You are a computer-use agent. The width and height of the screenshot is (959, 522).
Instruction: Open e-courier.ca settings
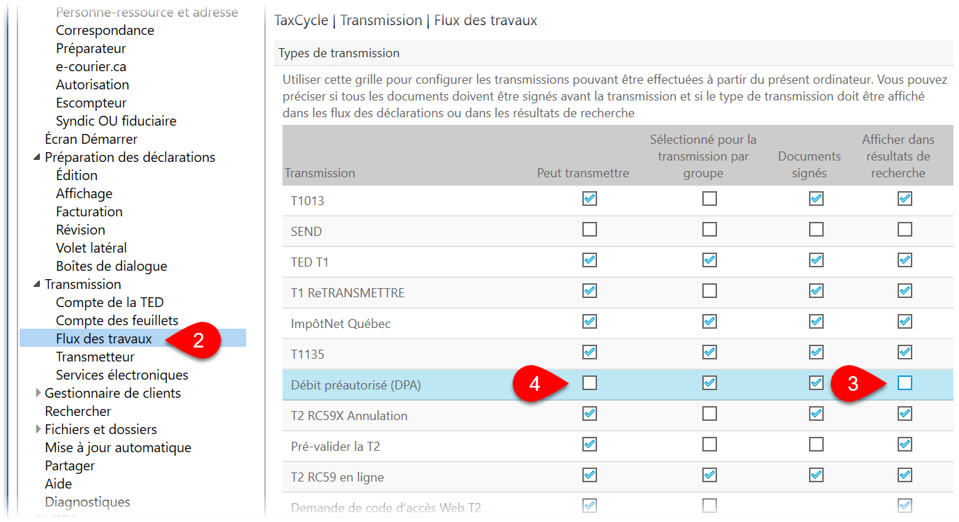pos(91,67)
